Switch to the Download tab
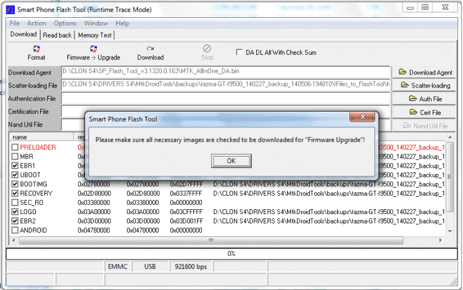 tap(23, 34)
